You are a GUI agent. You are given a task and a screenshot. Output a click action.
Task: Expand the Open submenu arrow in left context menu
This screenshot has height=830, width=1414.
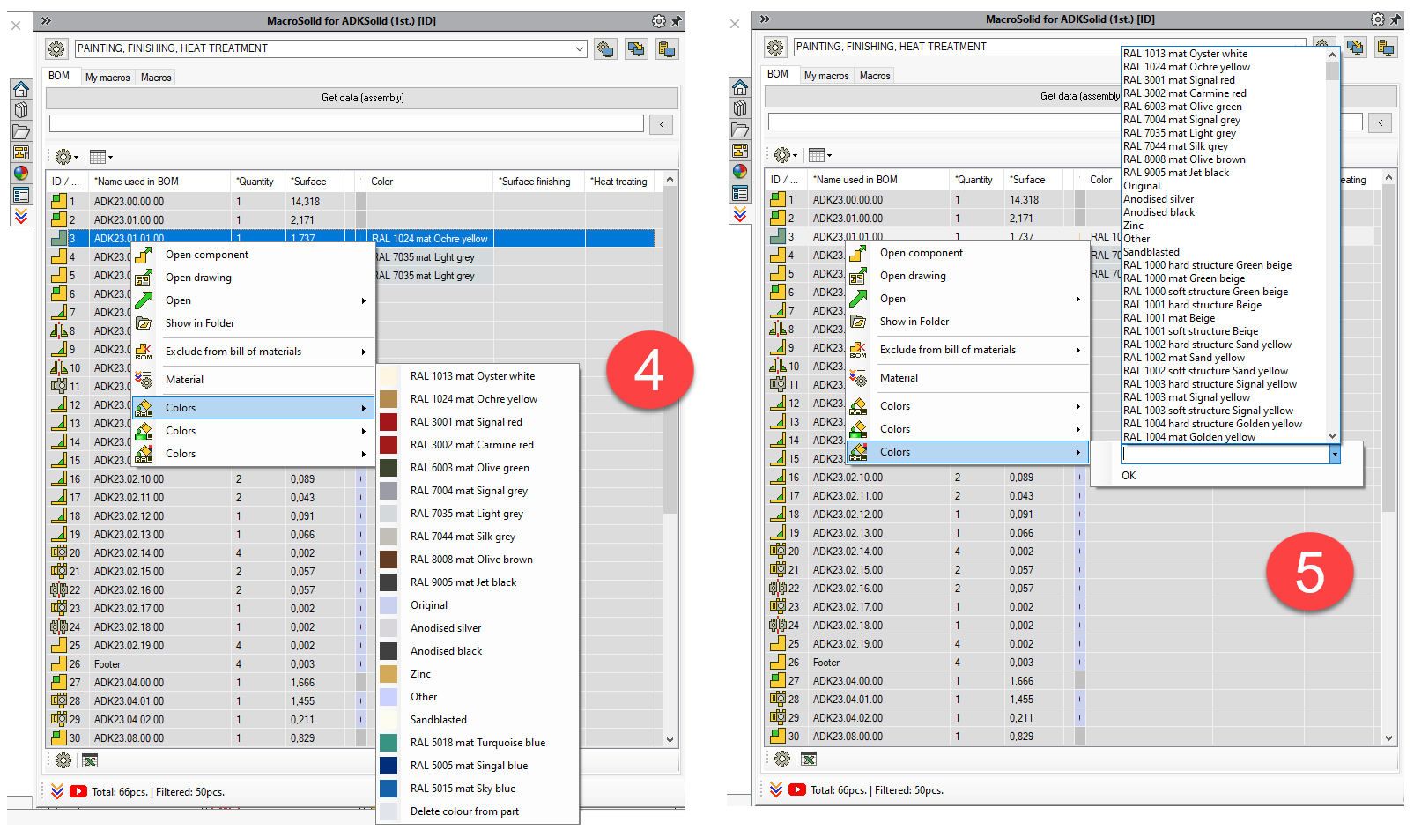pos(363,300)
